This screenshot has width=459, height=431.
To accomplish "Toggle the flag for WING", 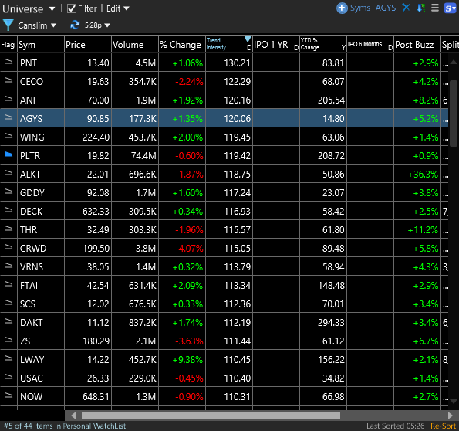I will [x=8, y=137].
